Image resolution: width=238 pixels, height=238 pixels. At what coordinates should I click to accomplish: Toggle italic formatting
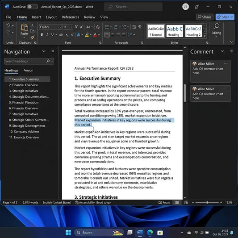click(x=47, y=35)
